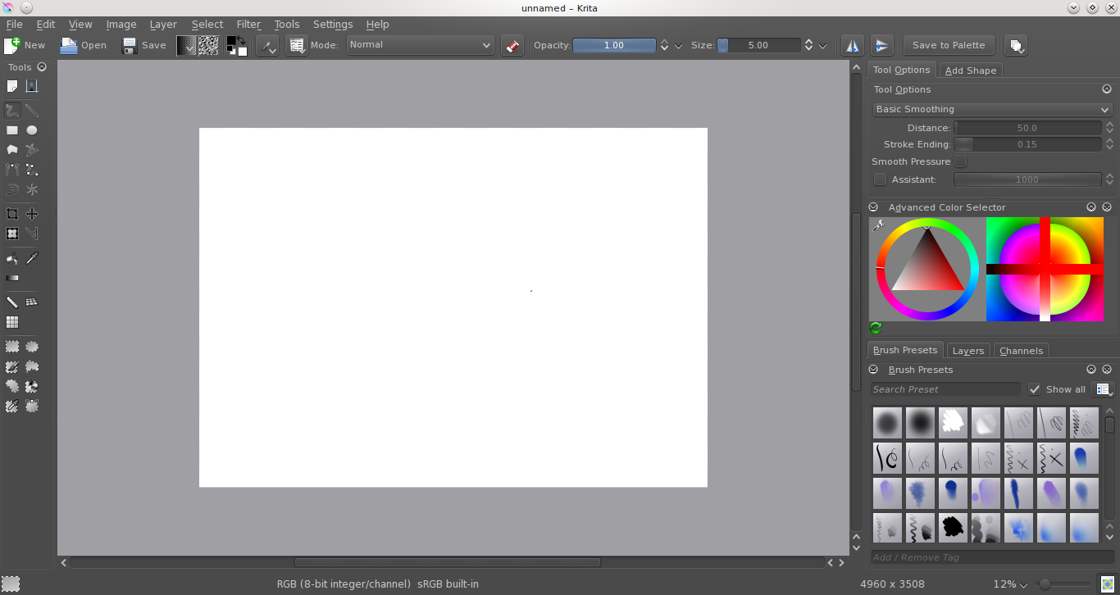The width and height of the screenshot is (1120, 595).
Task: Enable the Assistant checkbox
Action: tap(880, 179)
